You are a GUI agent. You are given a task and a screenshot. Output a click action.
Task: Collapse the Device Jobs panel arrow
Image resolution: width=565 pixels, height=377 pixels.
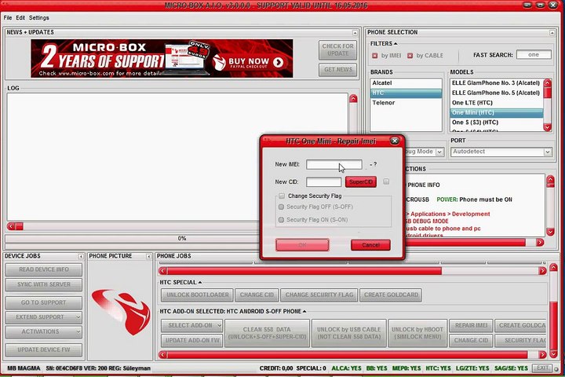(80, 257)
